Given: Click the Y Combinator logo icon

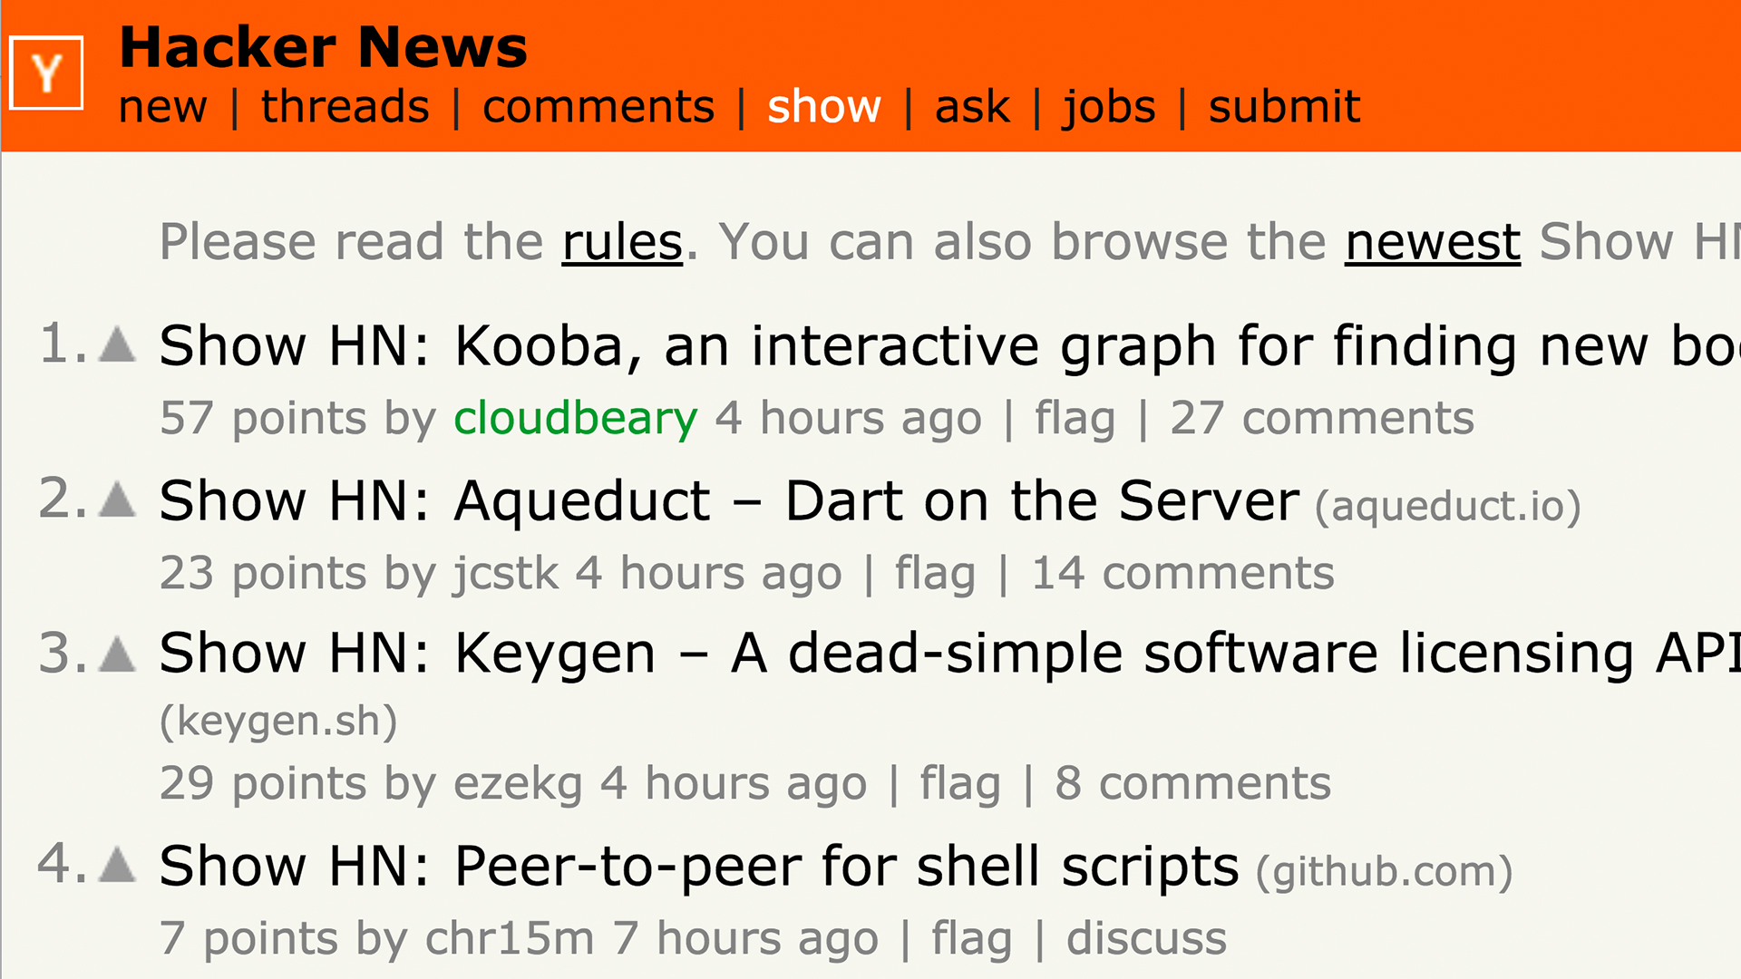Looking at the screenshot, I should pos(46,73).
